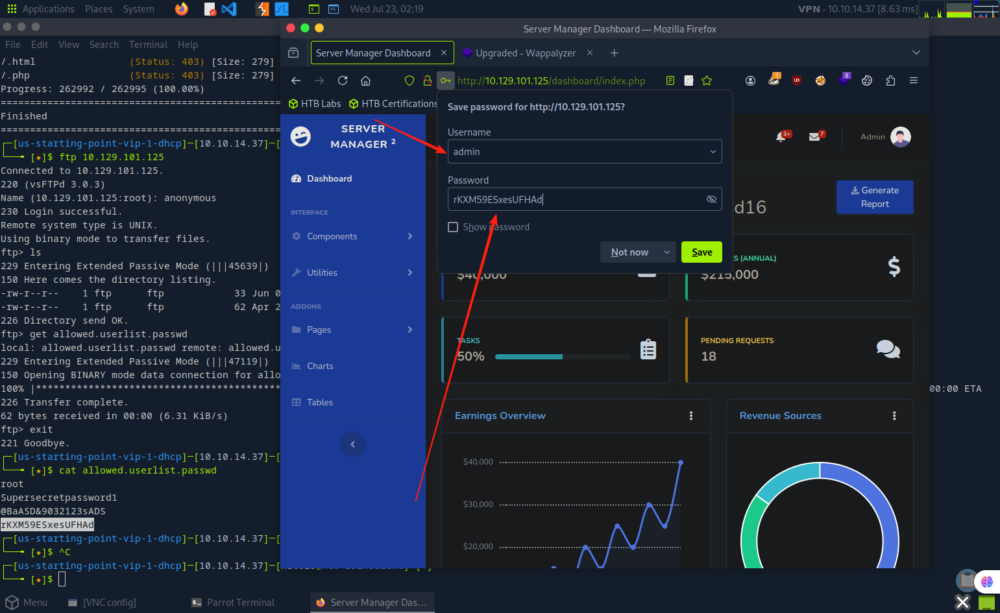The height and width of the screenshot is (613, 1000).
Task: Launch Firefox from the top panel
Action: 182,9
